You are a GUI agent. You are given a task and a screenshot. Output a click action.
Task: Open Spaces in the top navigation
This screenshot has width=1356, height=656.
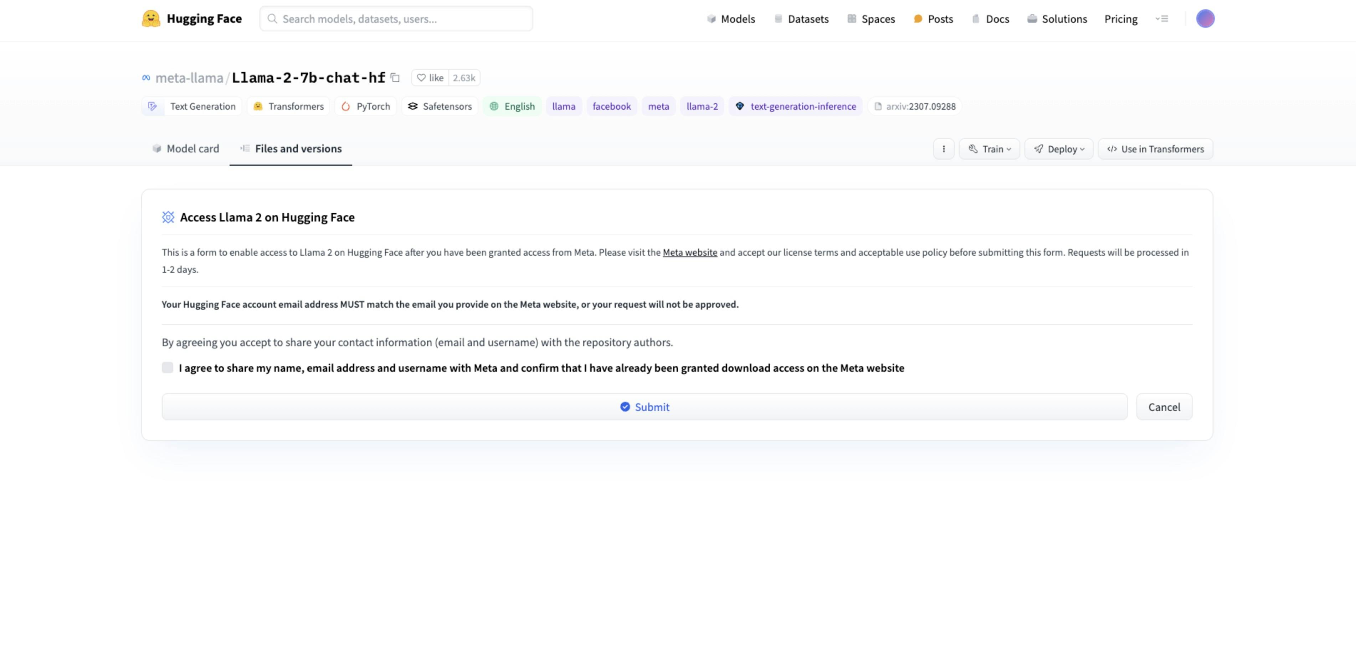[871, 19]
